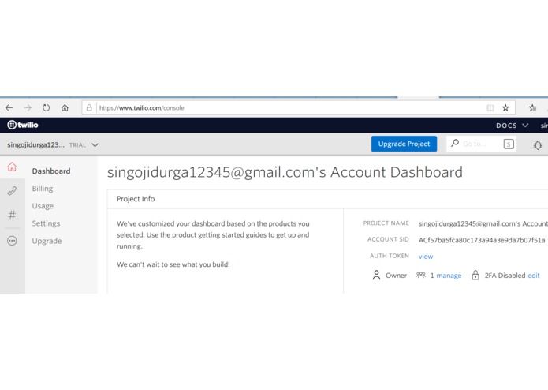This screenshot has height=390, width=548.
Task: Click the users group icon beside manage
Action: click(421, 275)
